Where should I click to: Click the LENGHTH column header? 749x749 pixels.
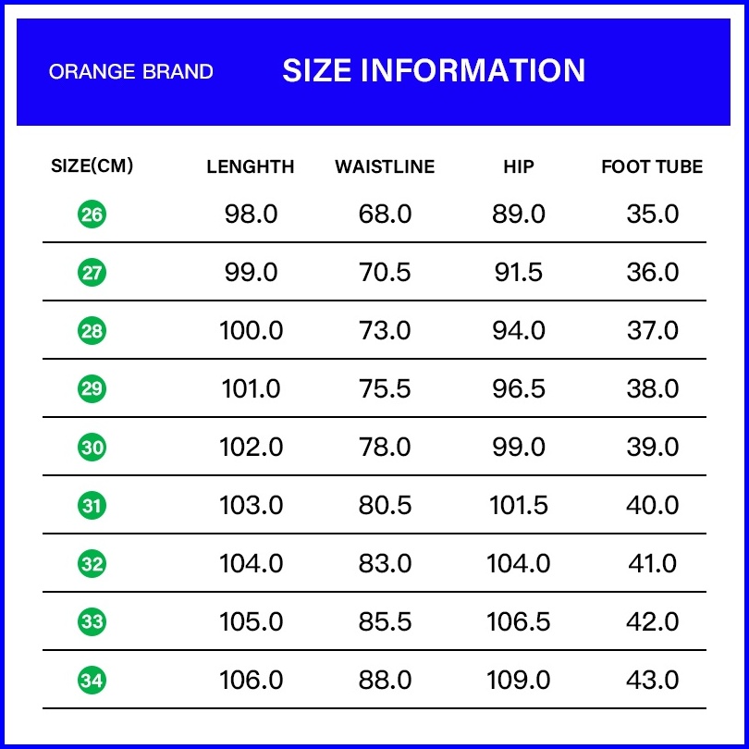click(251, 167)
